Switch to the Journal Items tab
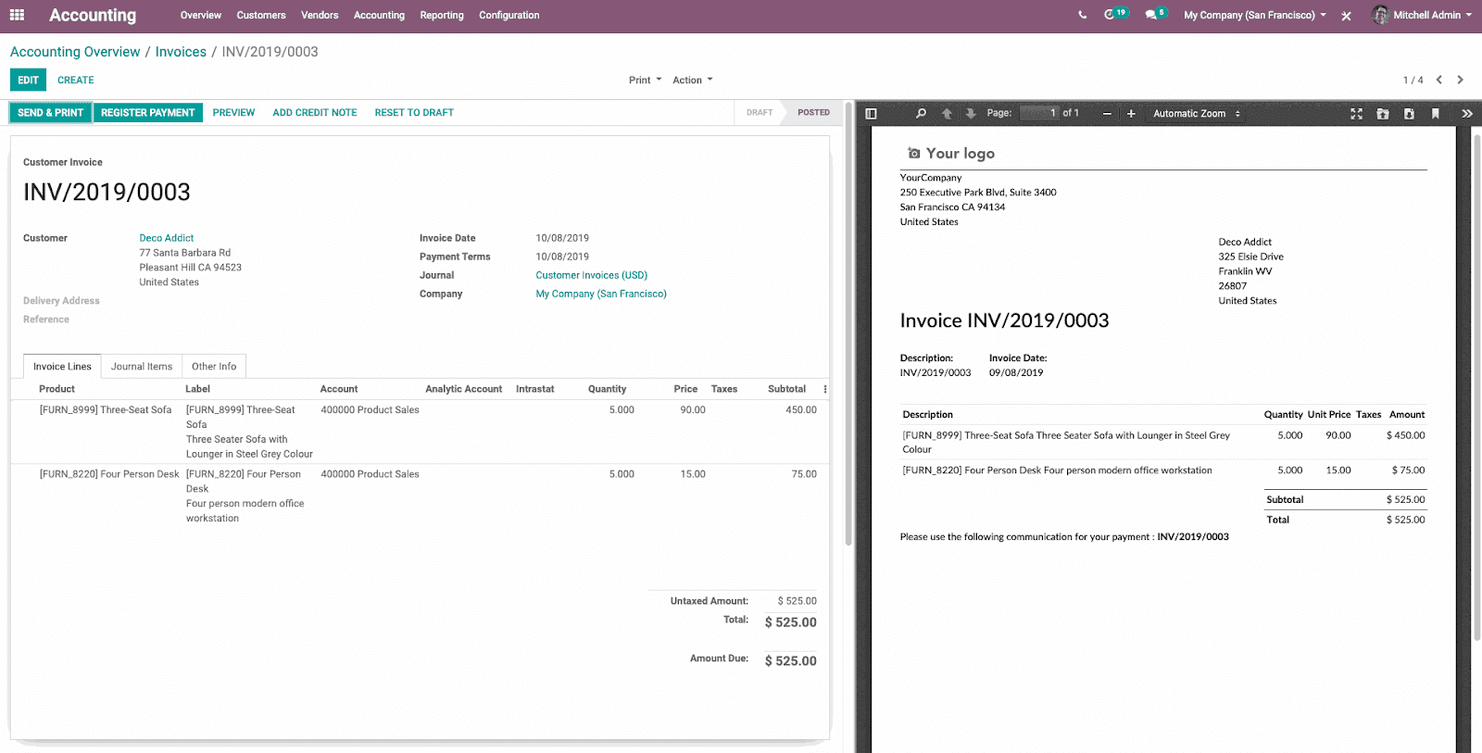1482x753 pixels. (x=142, y=367)
